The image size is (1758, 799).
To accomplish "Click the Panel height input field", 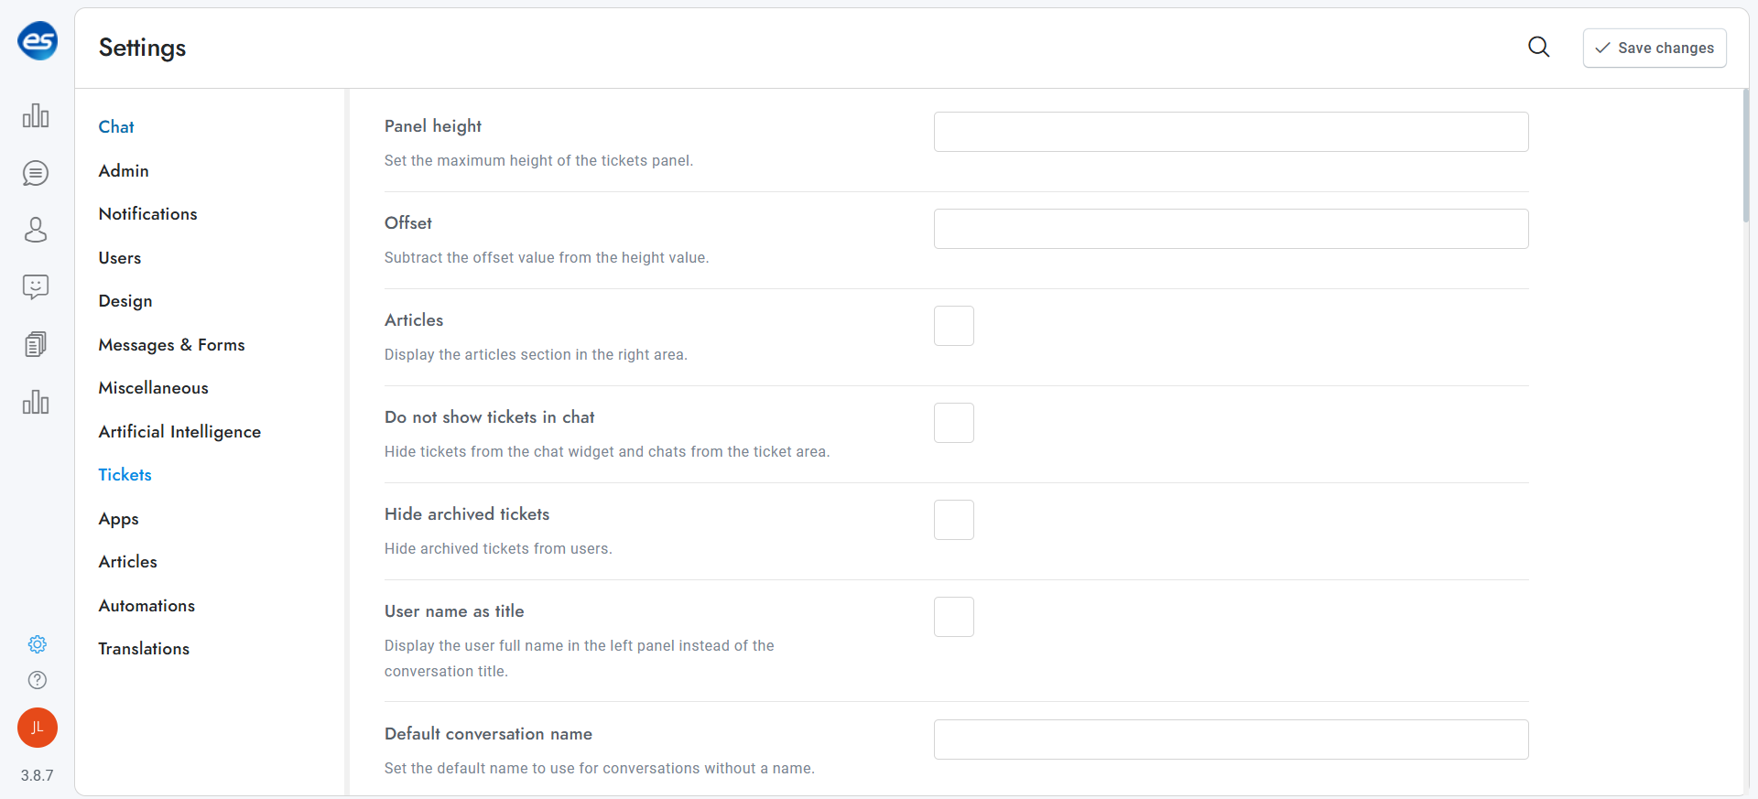I will [x=1231, y=132].
